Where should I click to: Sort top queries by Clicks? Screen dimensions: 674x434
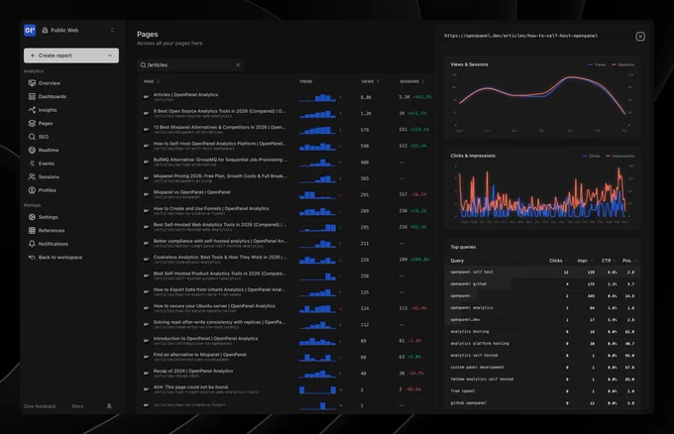coord(558,261)
